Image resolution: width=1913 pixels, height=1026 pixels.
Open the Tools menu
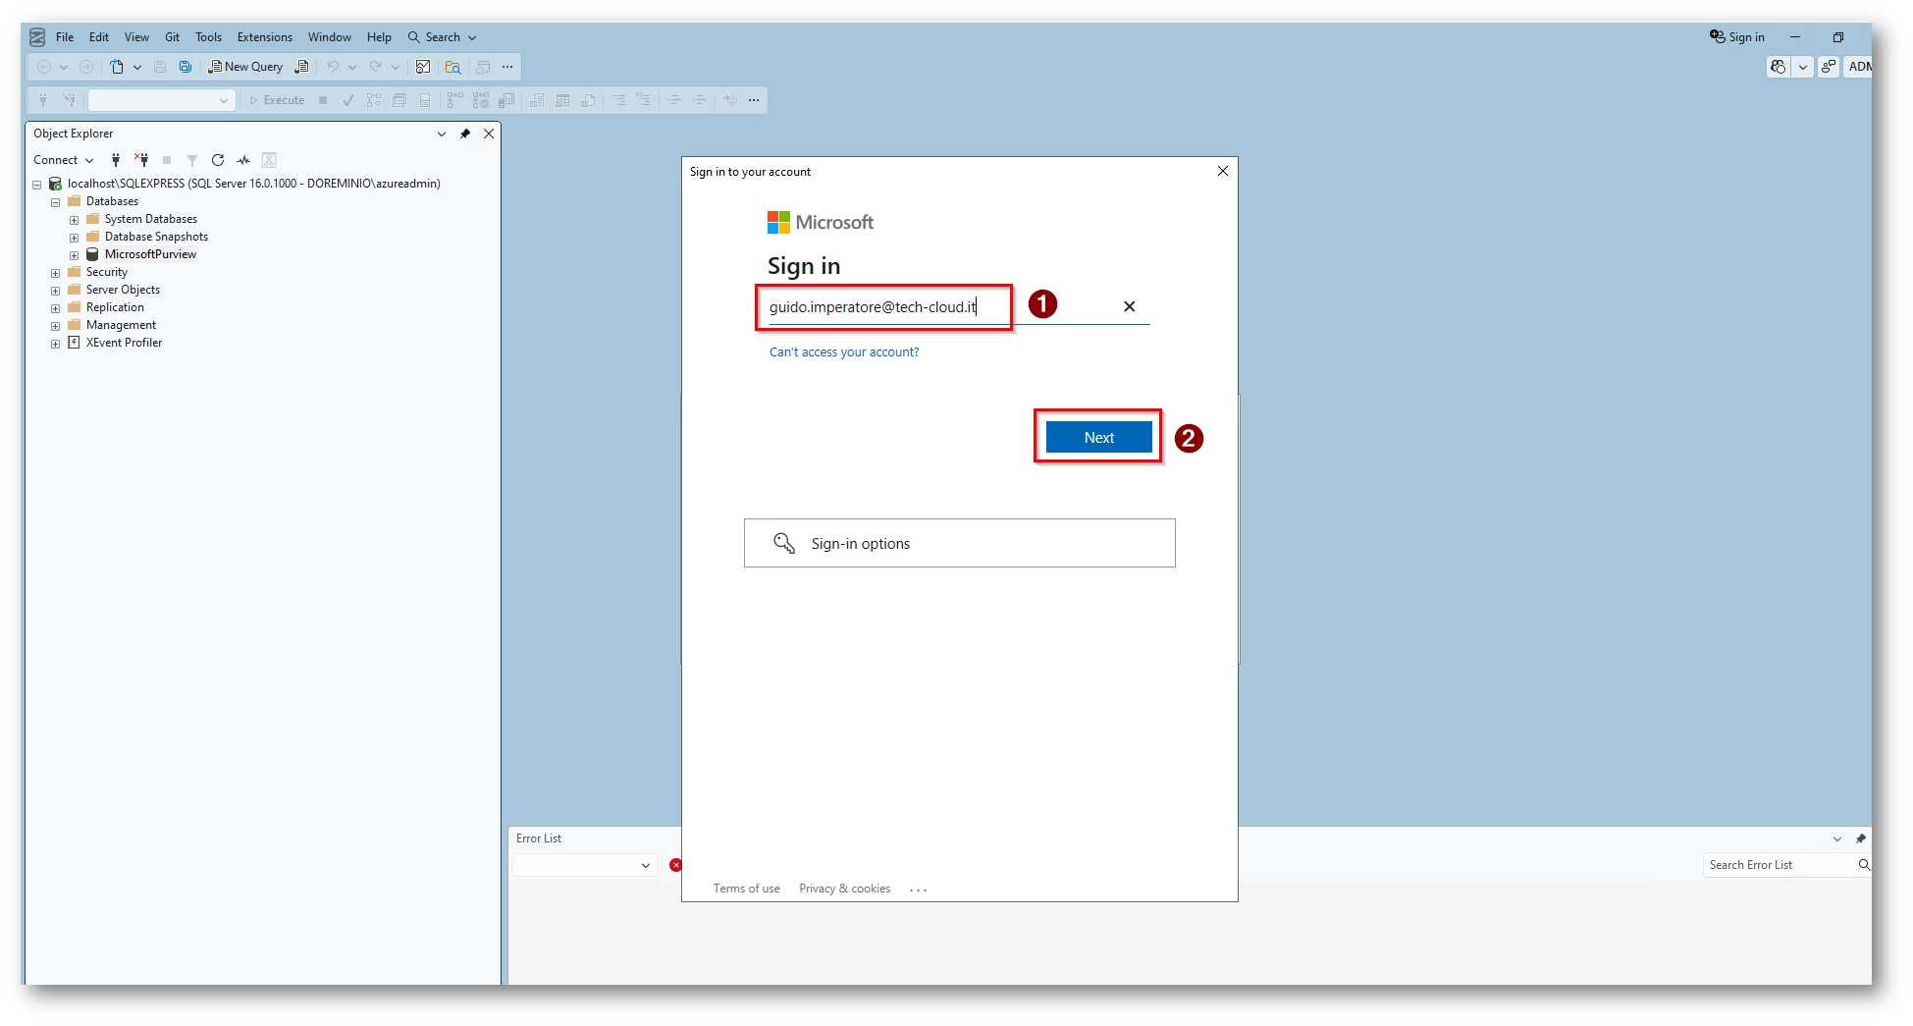click(x=208, y=37)
